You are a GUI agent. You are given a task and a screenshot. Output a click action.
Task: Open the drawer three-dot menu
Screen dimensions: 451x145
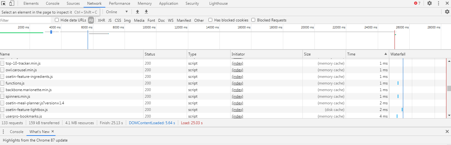pyautogui.click(x=3, y=131)
